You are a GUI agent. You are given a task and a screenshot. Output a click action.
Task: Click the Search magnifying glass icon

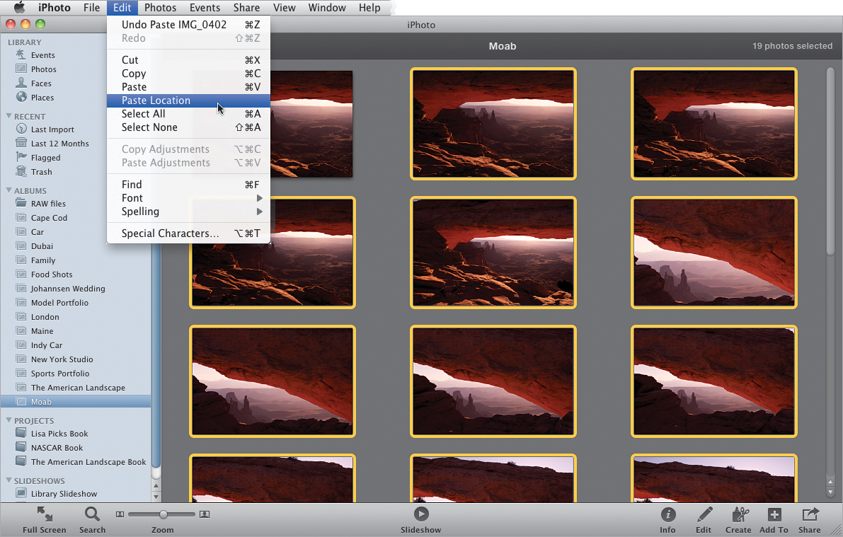coord(92,514)
